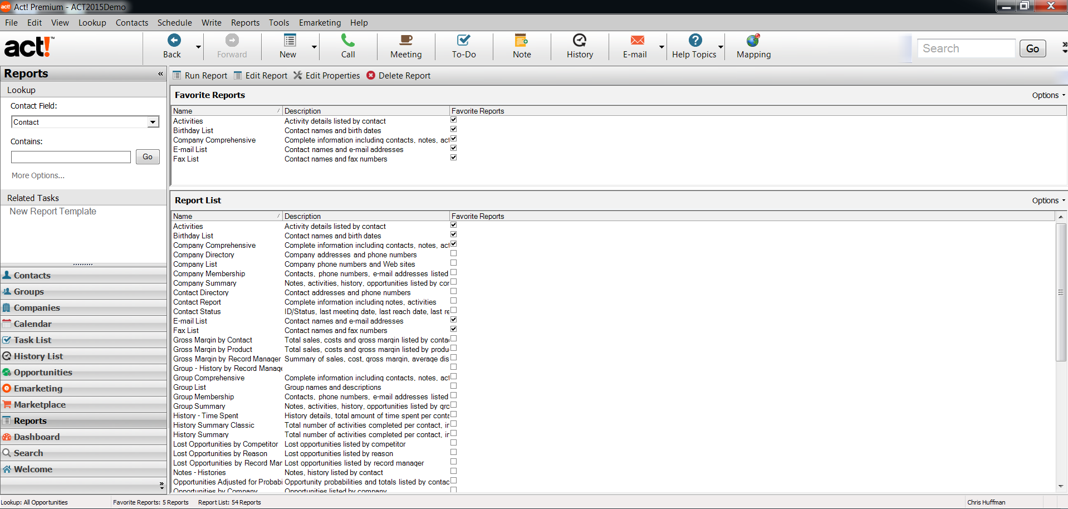Open the E-mail button dropdown arrow

pos(662,47)
